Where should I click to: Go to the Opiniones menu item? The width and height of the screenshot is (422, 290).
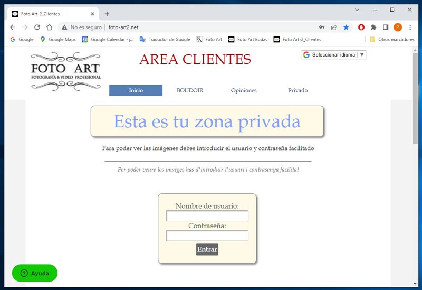(244, 90)
